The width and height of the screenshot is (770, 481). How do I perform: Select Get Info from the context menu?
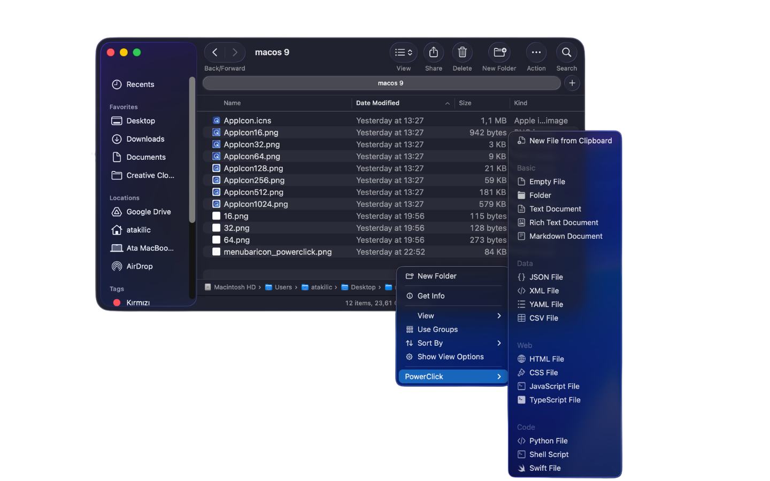(x=431, y=296)
